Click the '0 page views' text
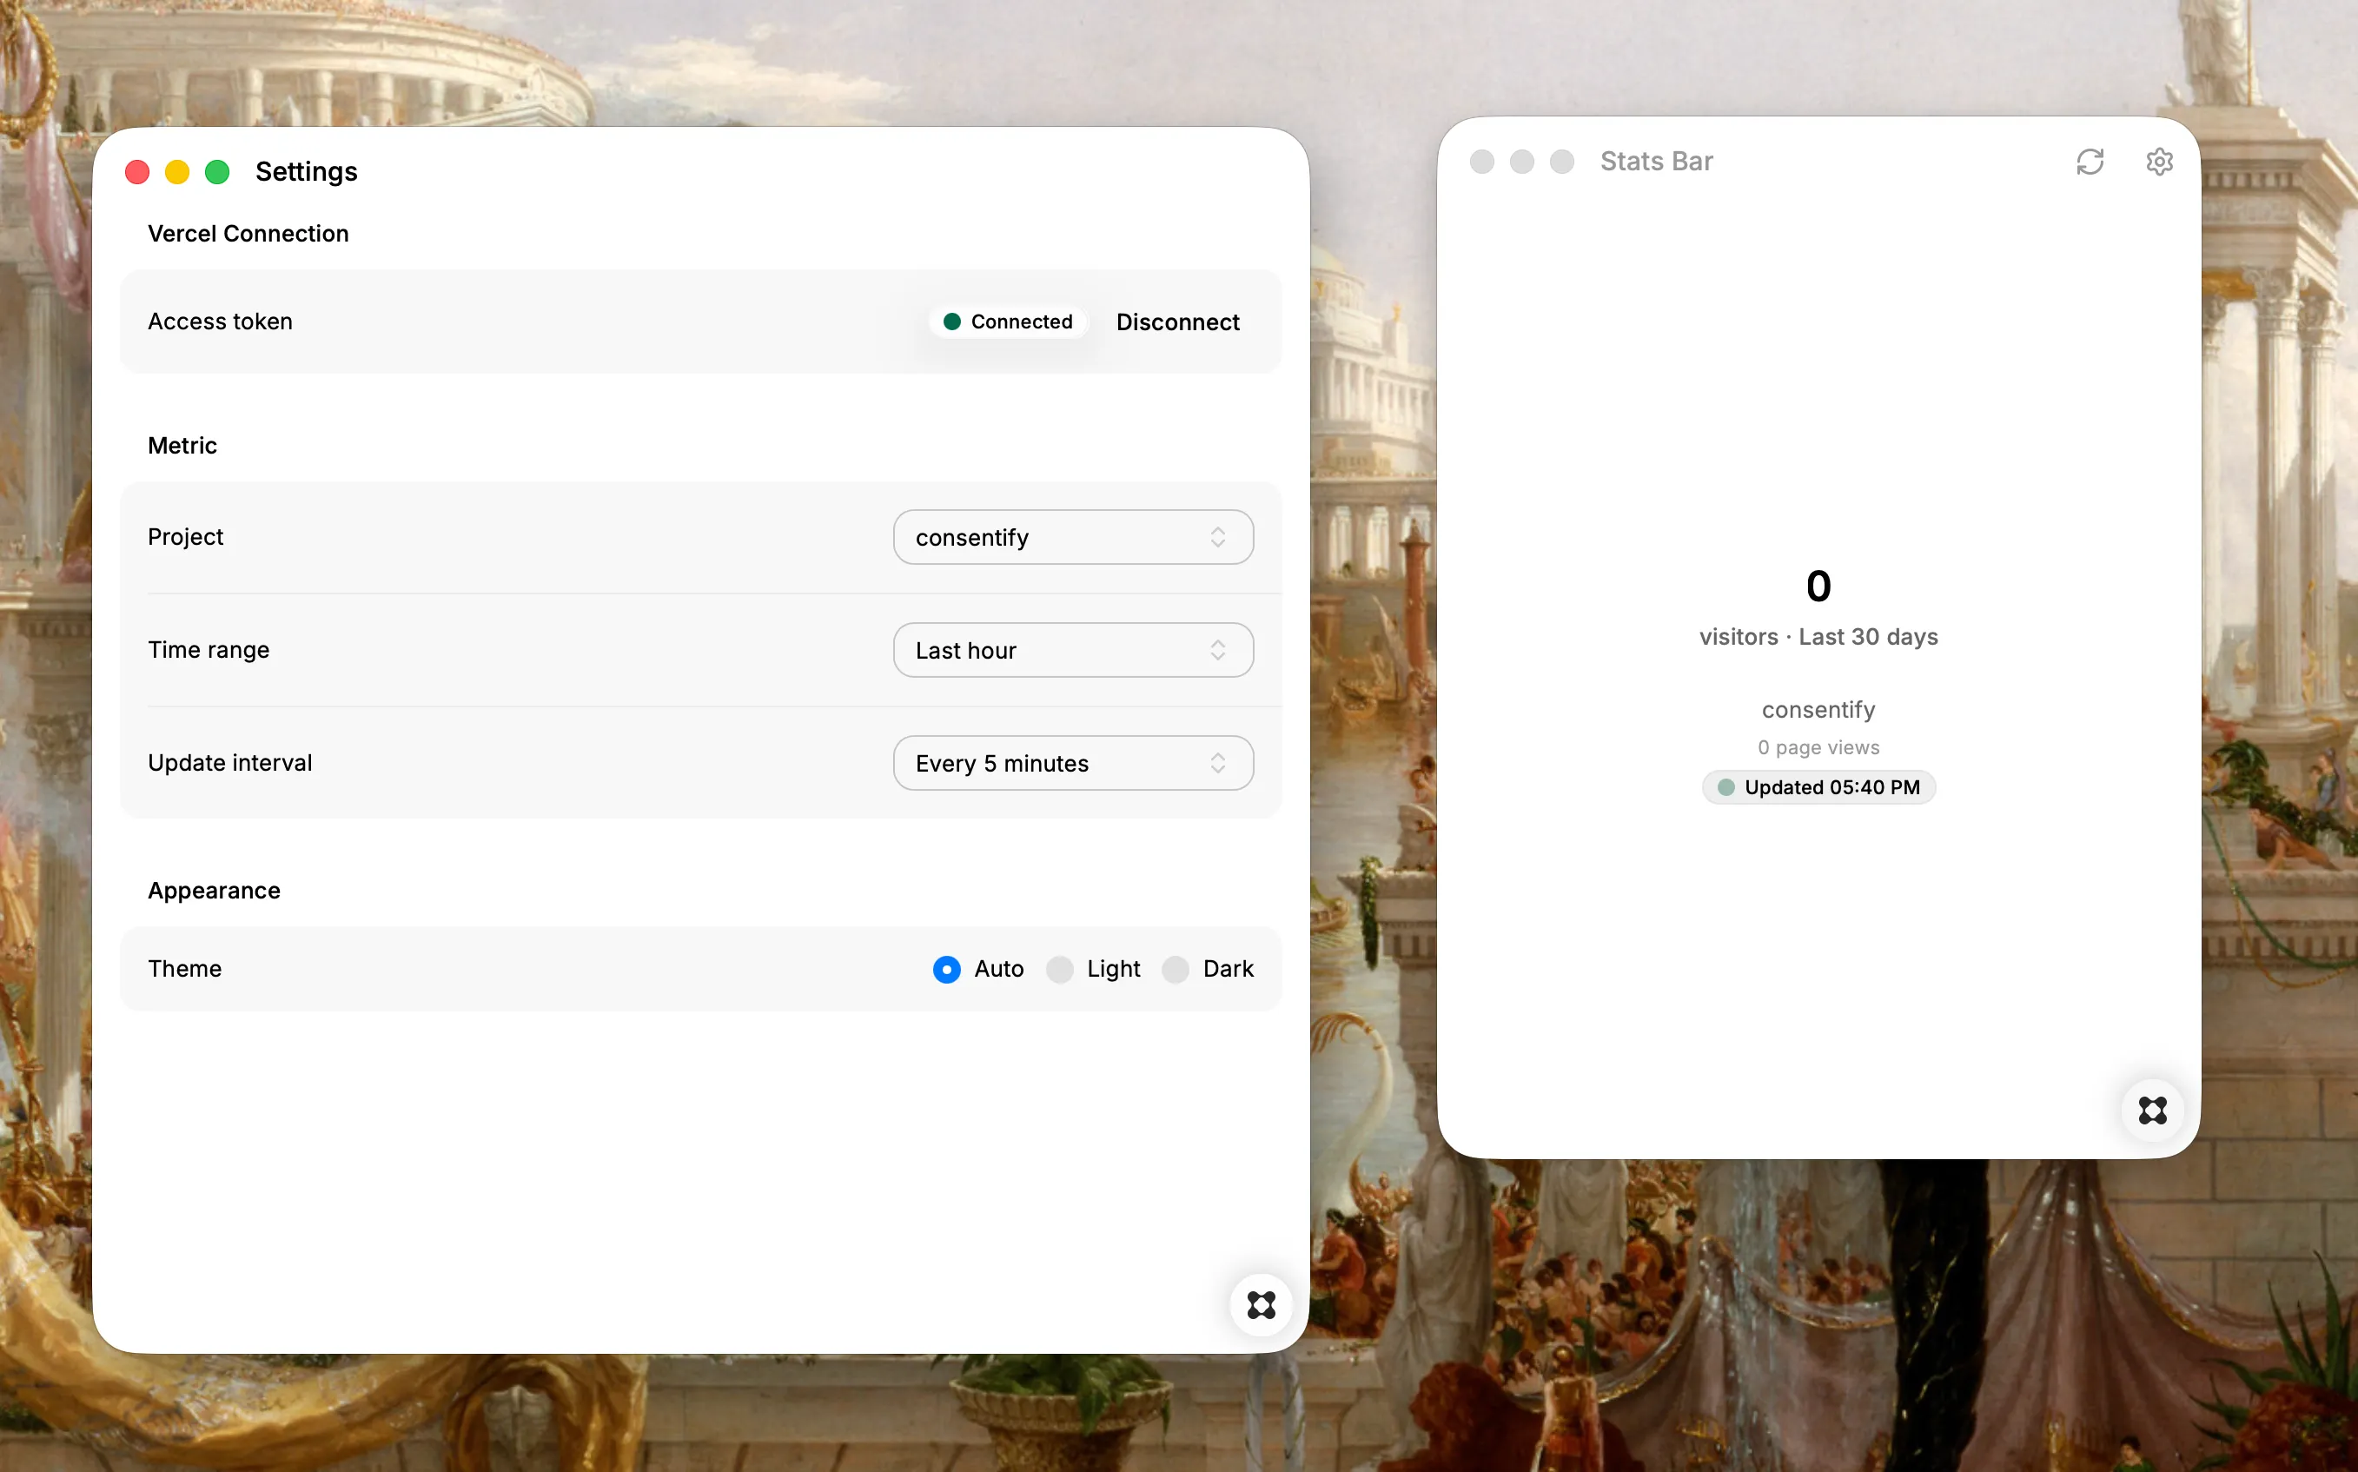Screen dimensions: 2358x1472 (1818, 747)
